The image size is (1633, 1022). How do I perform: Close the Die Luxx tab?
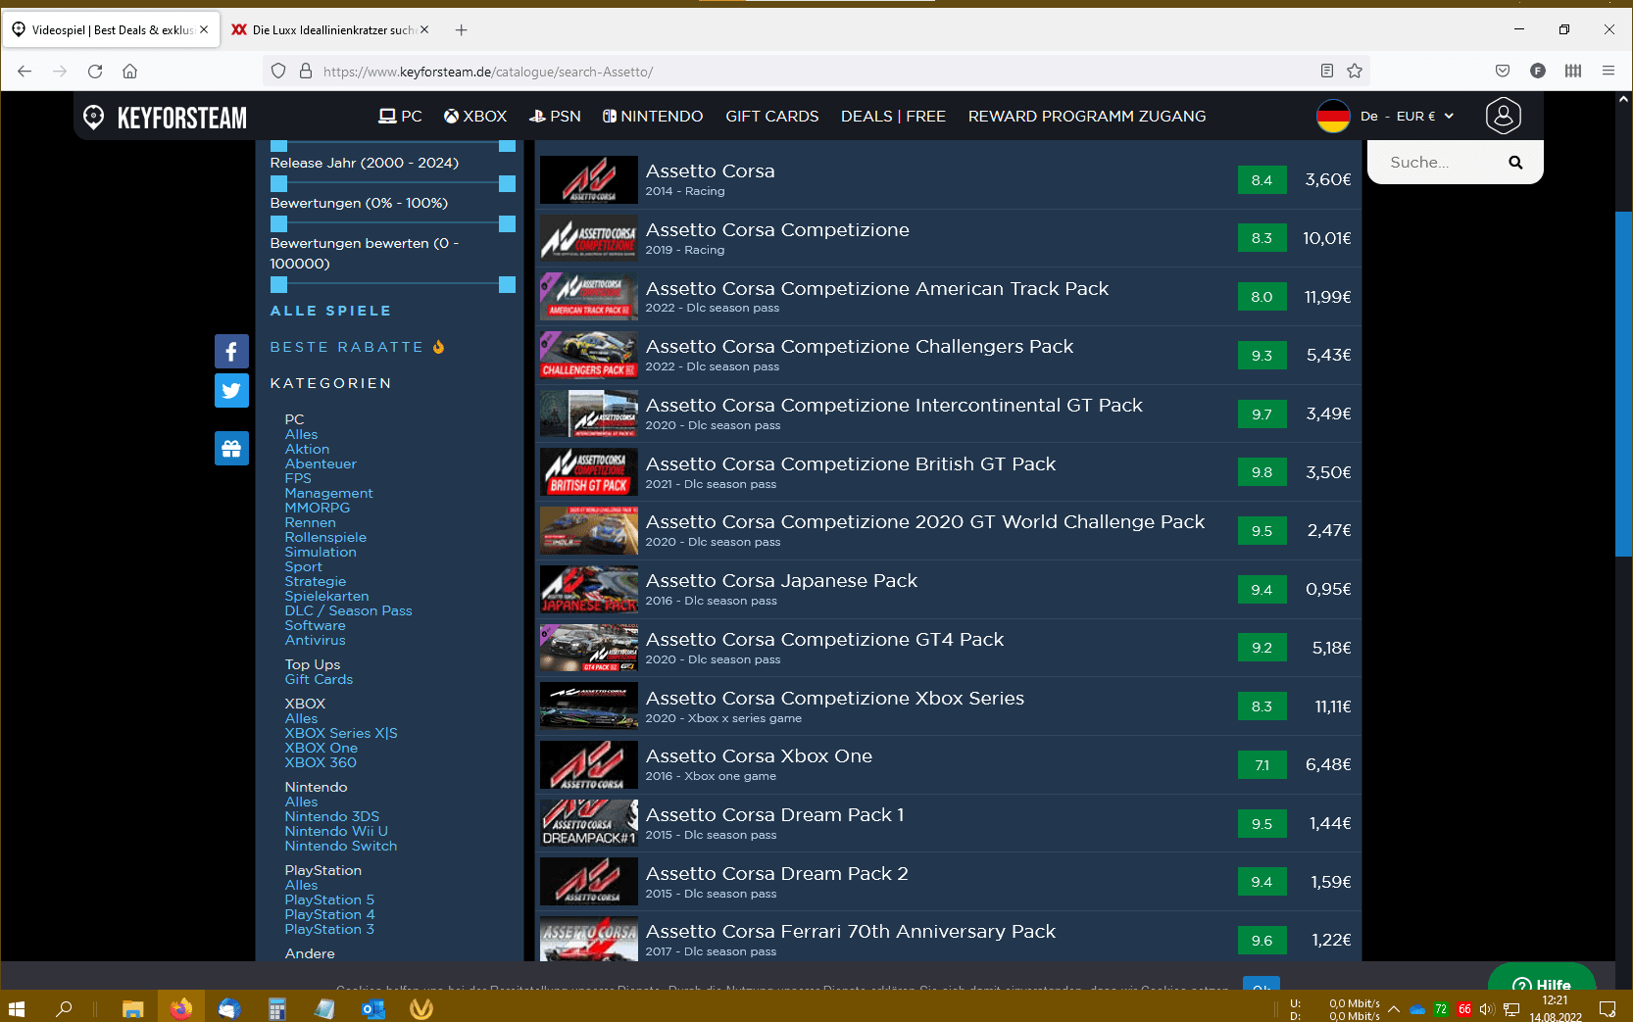pos(424,29)
